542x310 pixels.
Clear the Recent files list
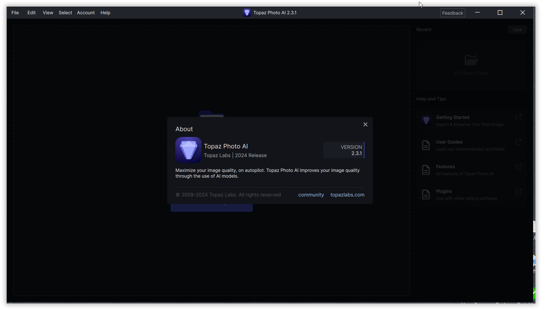pos(517,30)
